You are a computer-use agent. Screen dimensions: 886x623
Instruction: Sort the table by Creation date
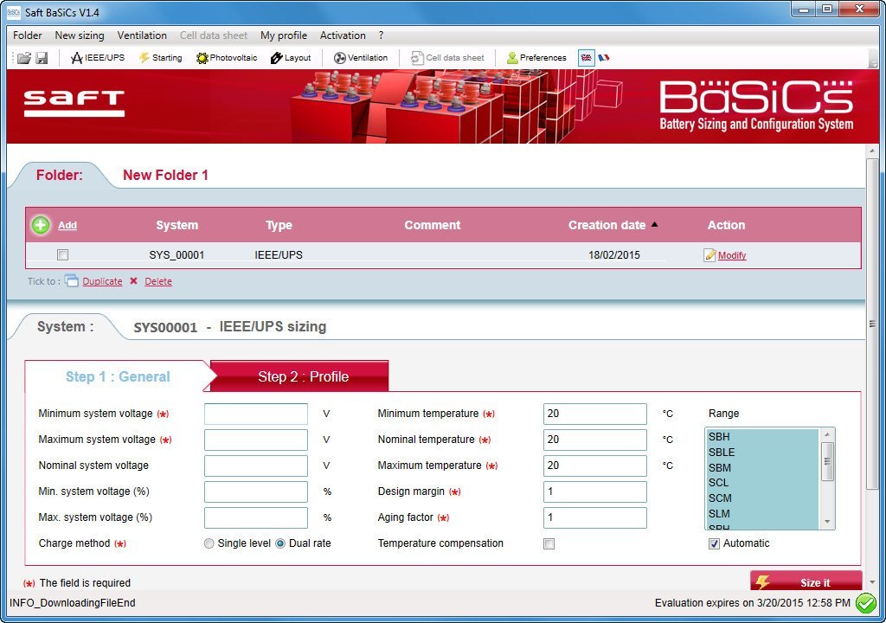[607, 225]
